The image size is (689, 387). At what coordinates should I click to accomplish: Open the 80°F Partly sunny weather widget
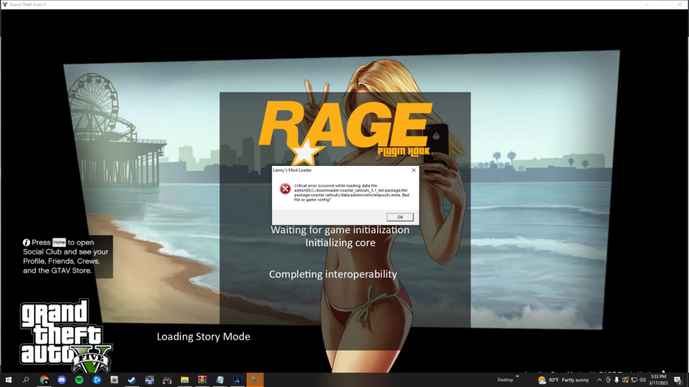pyautogui.click(x=564, y=380)
